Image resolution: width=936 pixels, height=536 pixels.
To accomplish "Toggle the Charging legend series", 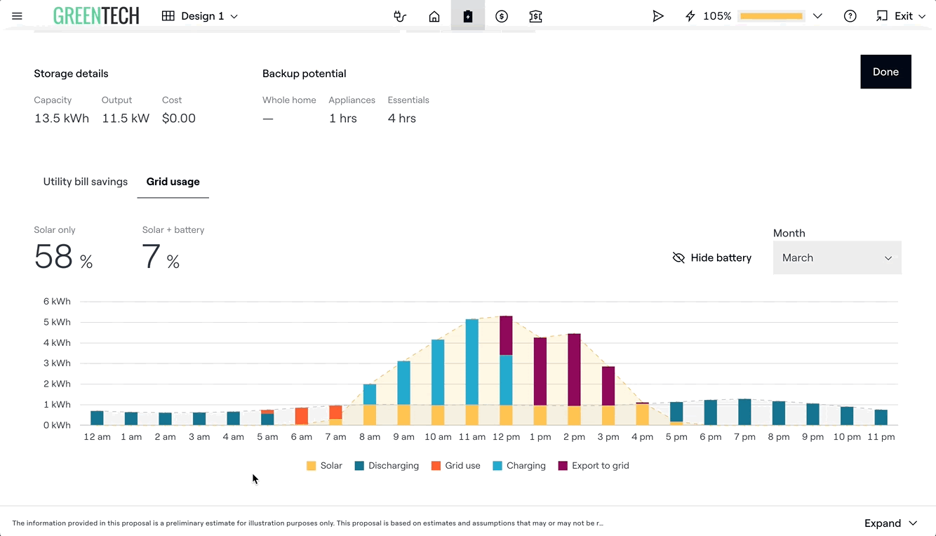I will point(519,466).
